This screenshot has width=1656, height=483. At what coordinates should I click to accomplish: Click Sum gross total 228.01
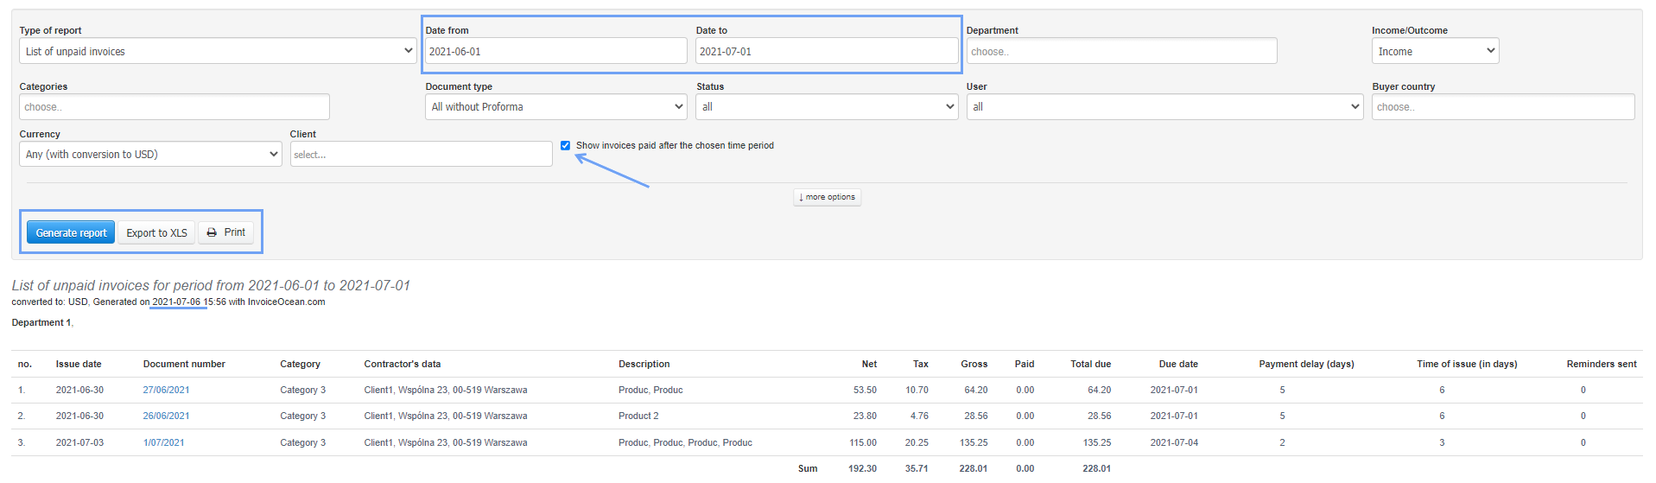pyautogui.click(x=974, y=468)
